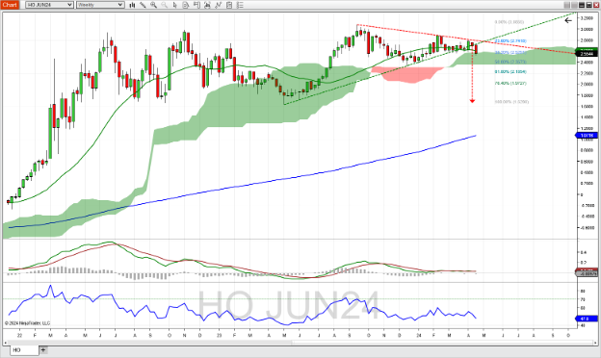Viewport: 601px width, 358px height.
Task: Click the 76.40% Fibonacci level label
Action: pyautogui.click(x=510, y=83)
